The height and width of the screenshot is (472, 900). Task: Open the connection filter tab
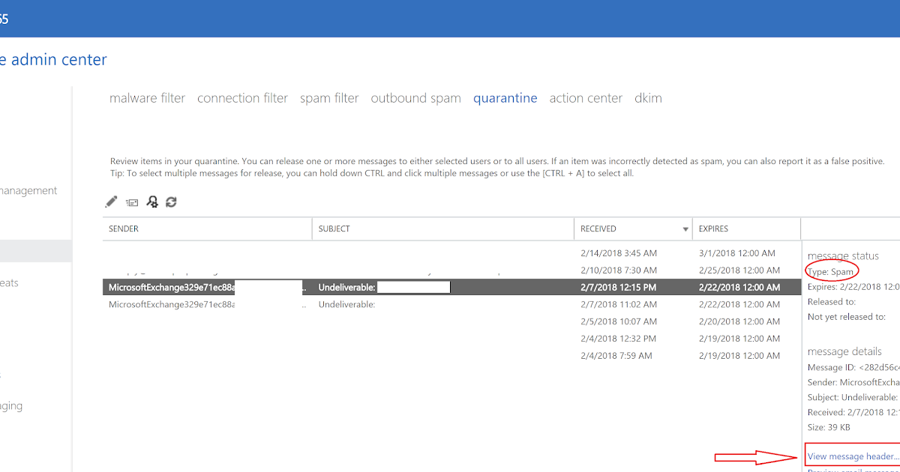(x=242, y=97)
